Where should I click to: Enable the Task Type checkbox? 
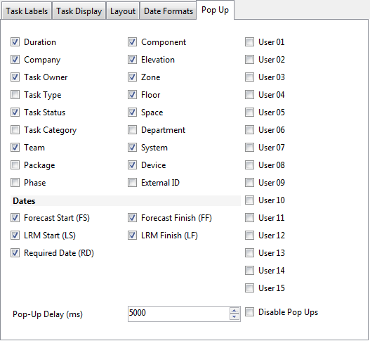[x=15, y=95]
